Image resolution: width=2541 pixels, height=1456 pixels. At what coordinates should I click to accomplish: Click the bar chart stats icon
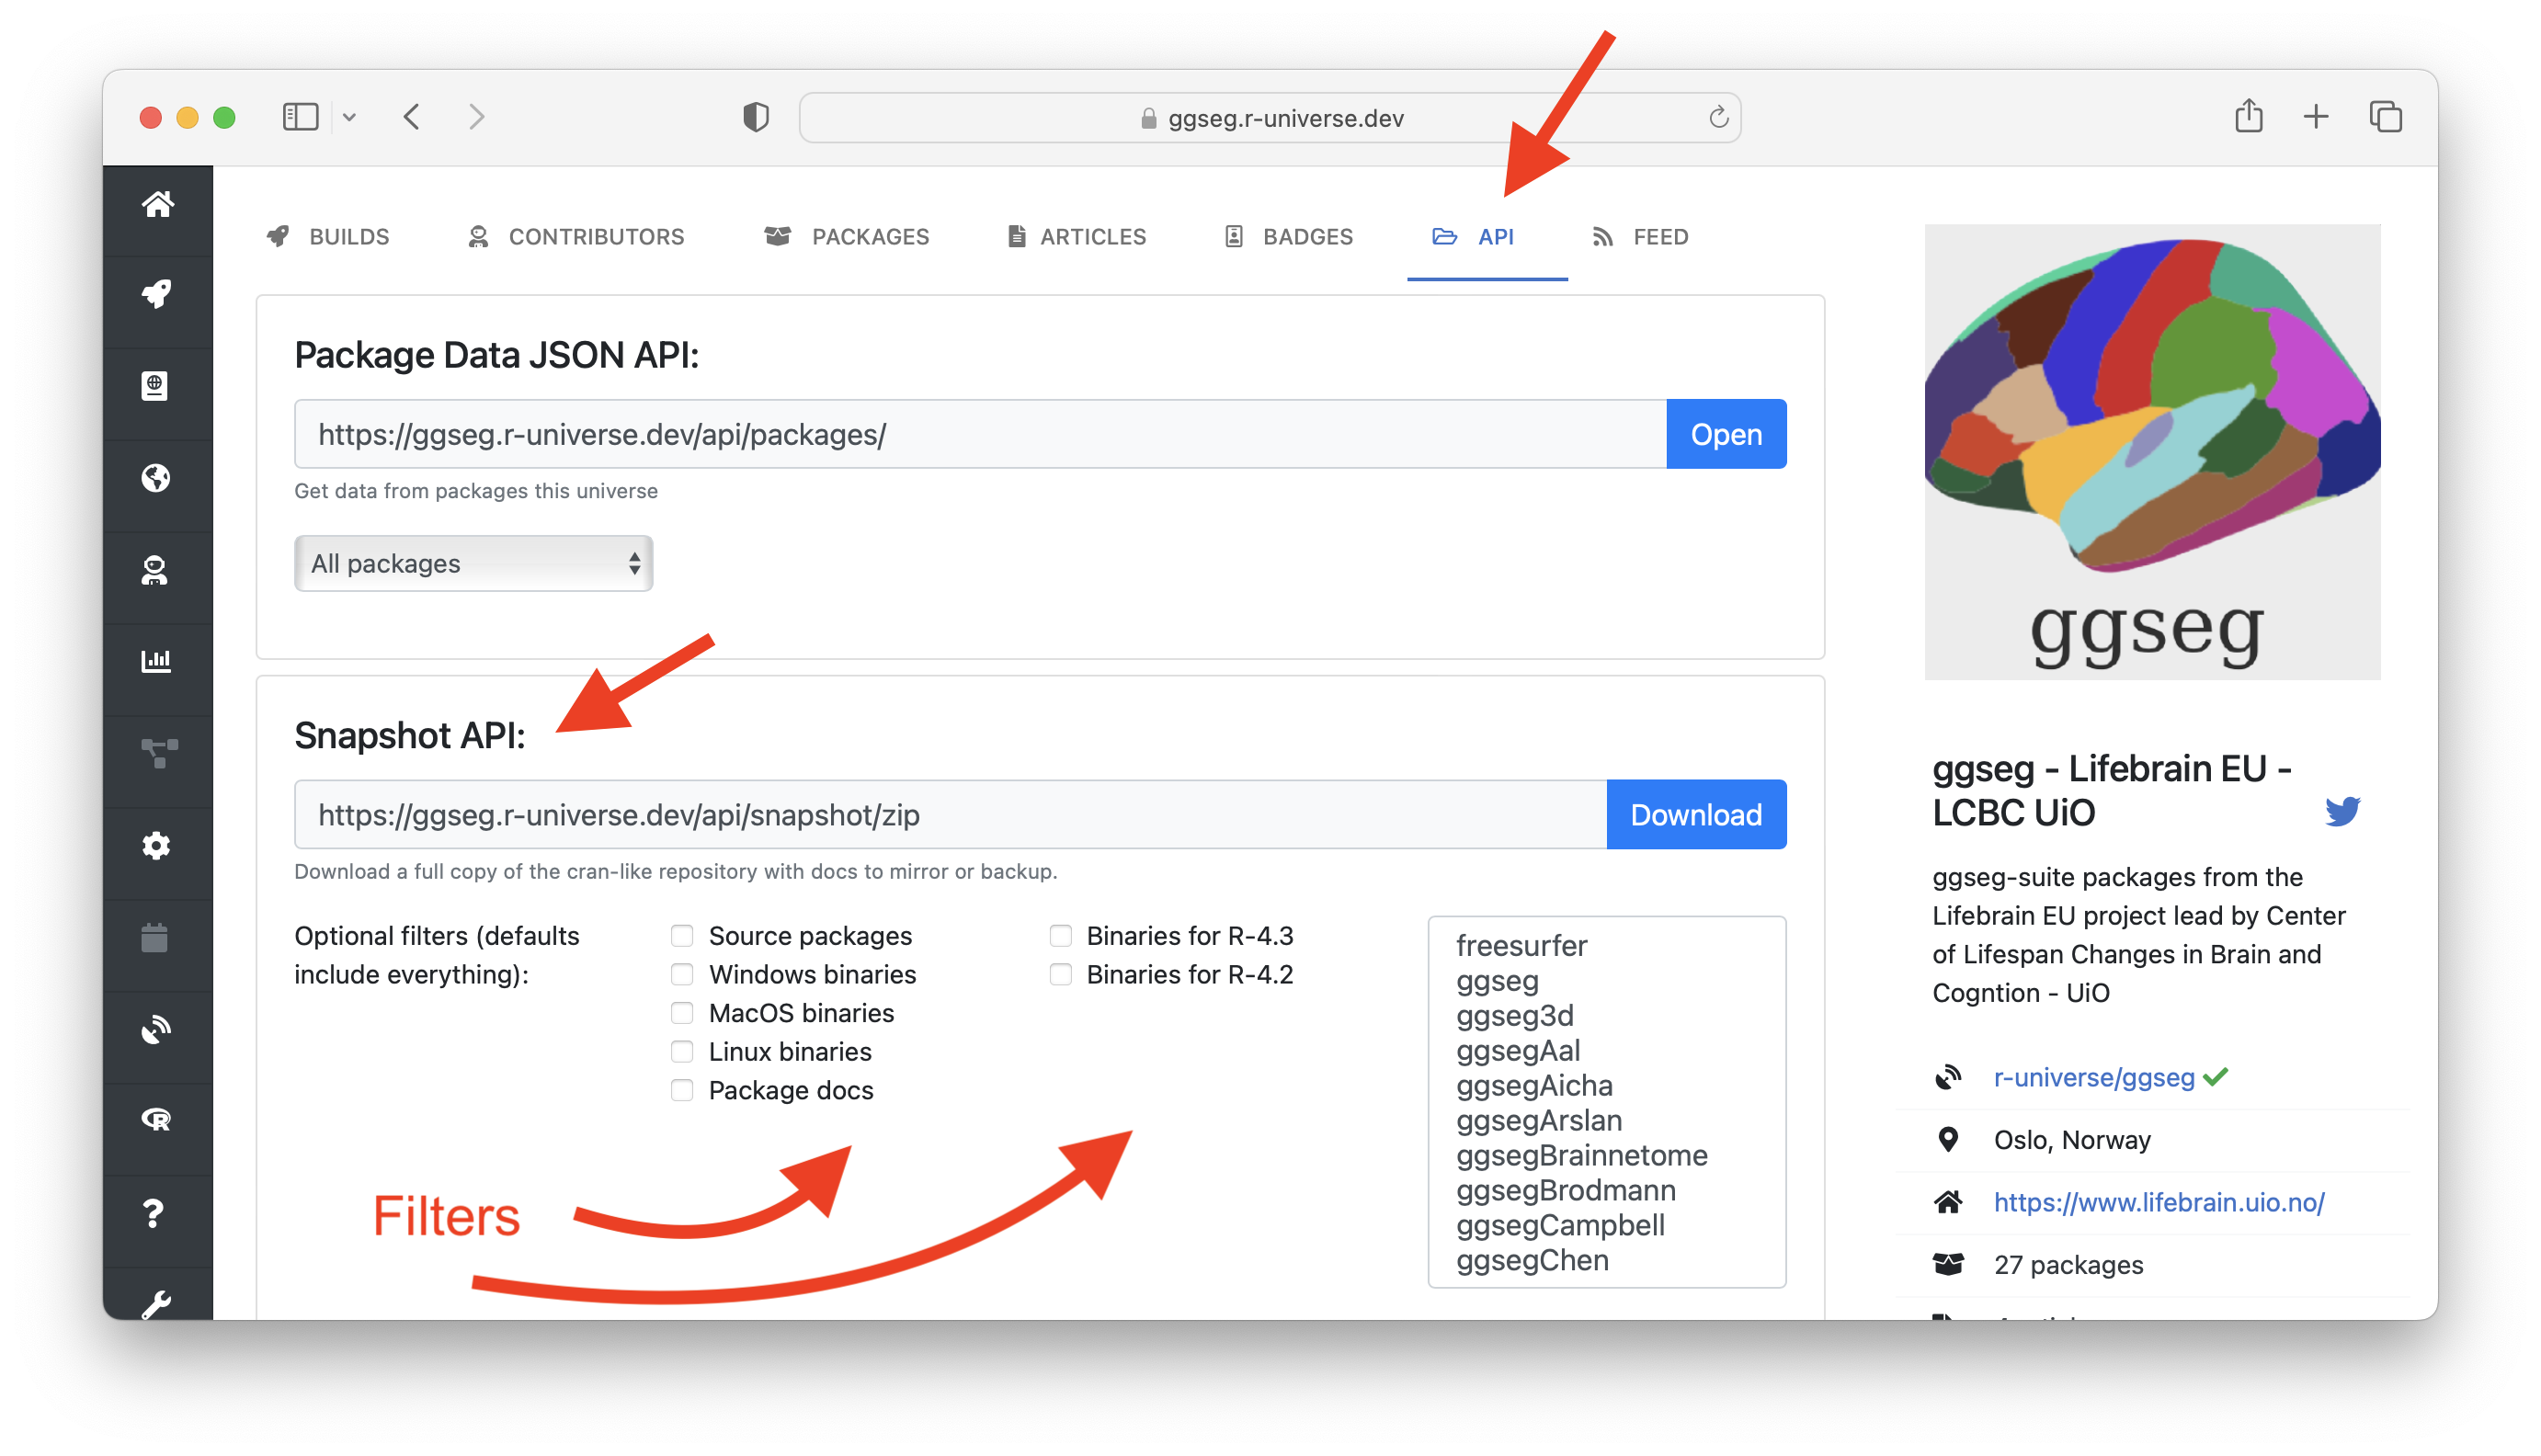pos(157,660)
